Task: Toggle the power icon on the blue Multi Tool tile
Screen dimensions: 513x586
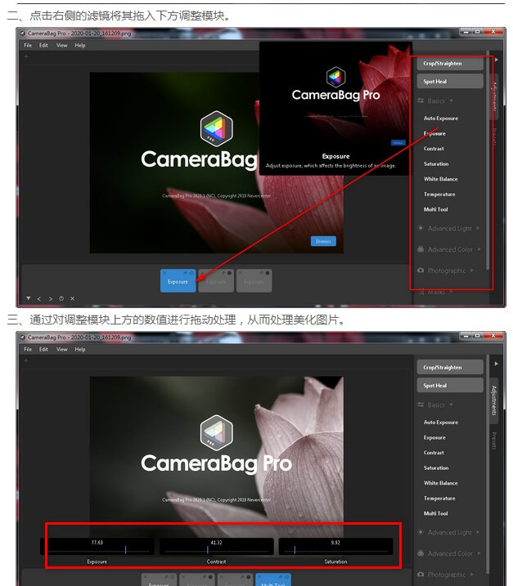Action: click(286, 577)
